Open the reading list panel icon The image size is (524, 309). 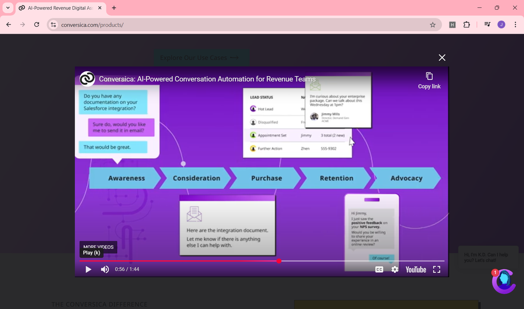pyautogui.click(x=486, y=25)
